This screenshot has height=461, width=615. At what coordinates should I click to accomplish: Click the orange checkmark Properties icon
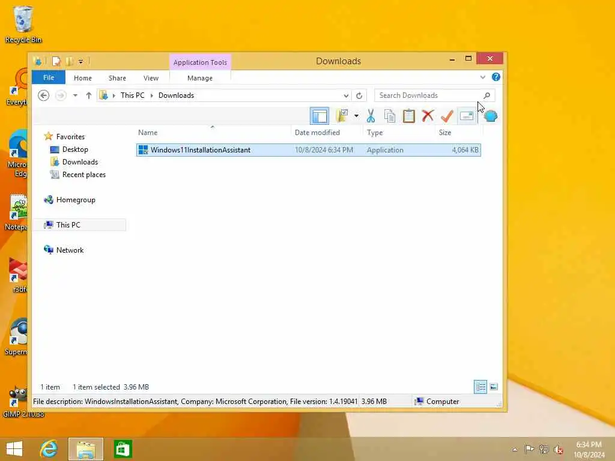pyautogui.click(x=447, y=116)
